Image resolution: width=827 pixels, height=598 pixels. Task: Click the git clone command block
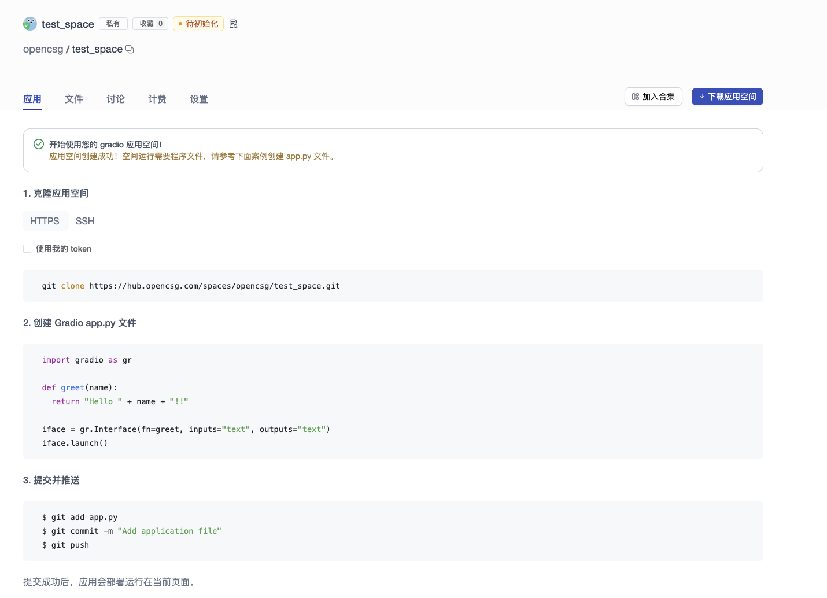393,286
